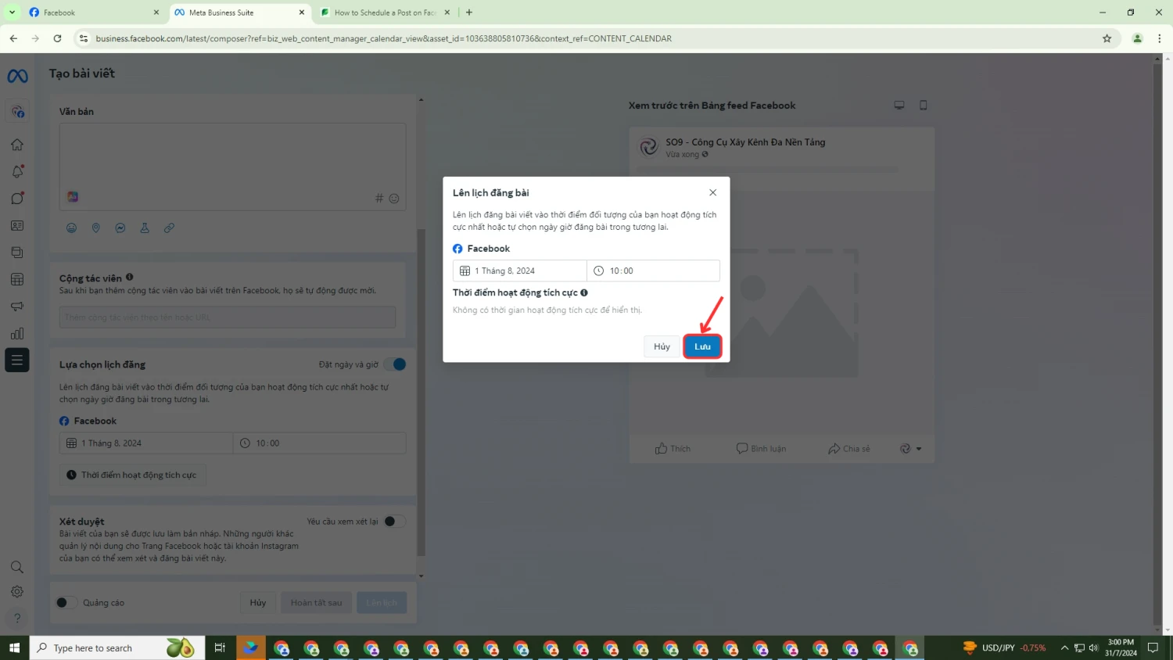Click Bình luận in the post preview
The width and height of the screenshot is (1173, 660).
tap(761, 449)
